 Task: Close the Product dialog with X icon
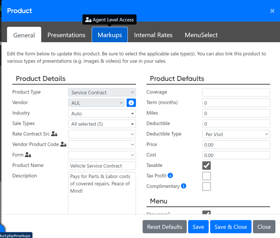click(272, 11)
